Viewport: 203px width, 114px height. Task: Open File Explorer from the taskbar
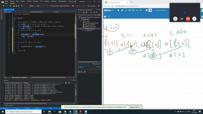(49, 111)
